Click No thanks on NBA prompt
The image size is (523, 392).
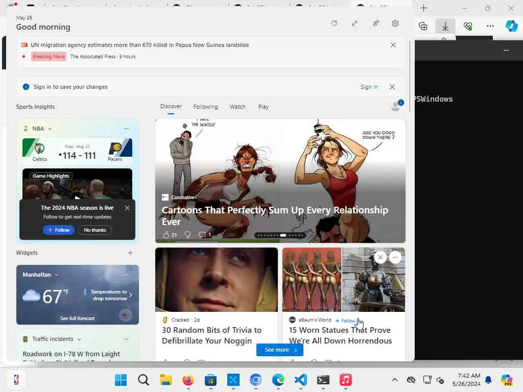click(94, 230)
